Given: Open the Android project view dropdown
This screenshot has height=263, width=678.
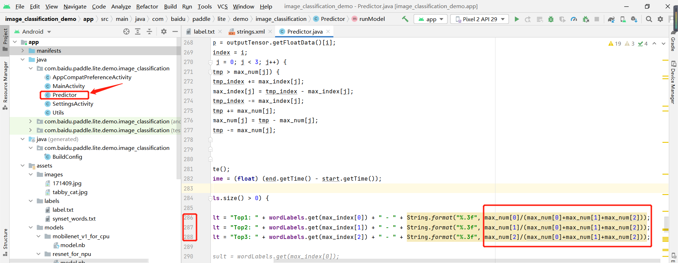Looking at the screenshot, I should [x=33, y=31].
